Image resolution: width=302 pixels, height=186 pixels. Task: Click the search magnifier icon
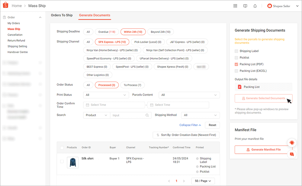point(147,115)
